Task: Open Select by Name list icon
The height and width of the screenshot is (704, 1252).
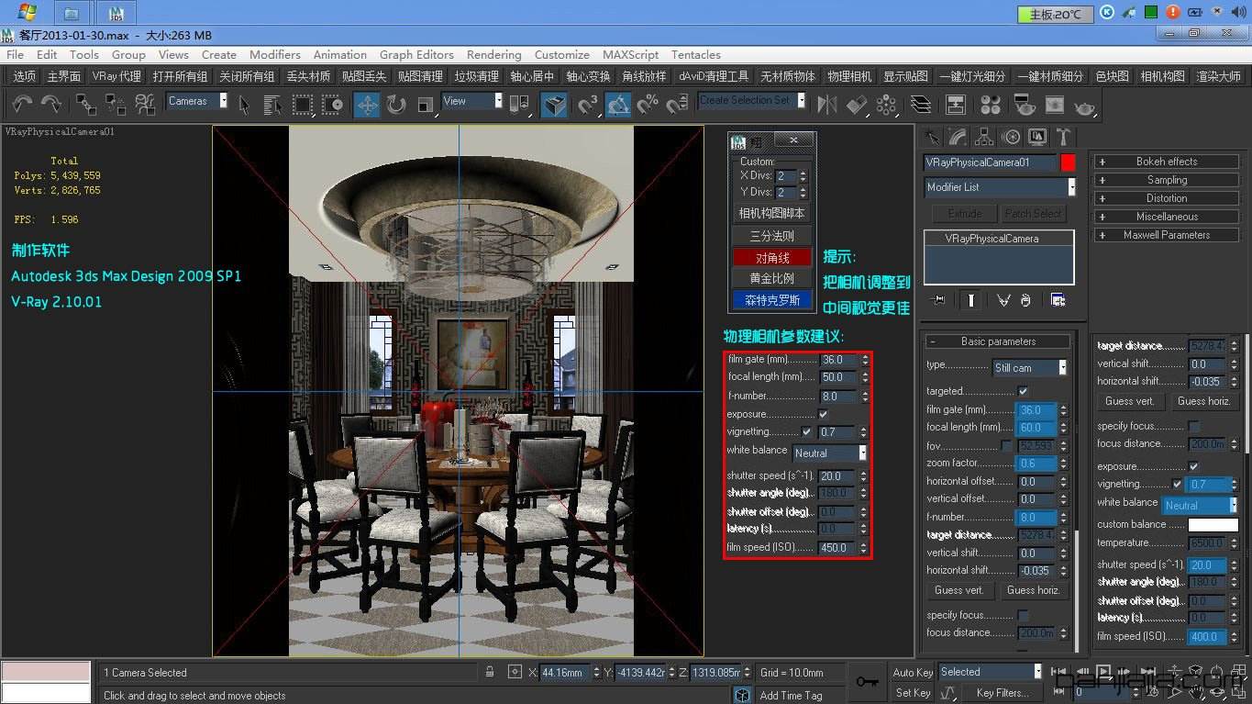Action: (x=272, y=105)
